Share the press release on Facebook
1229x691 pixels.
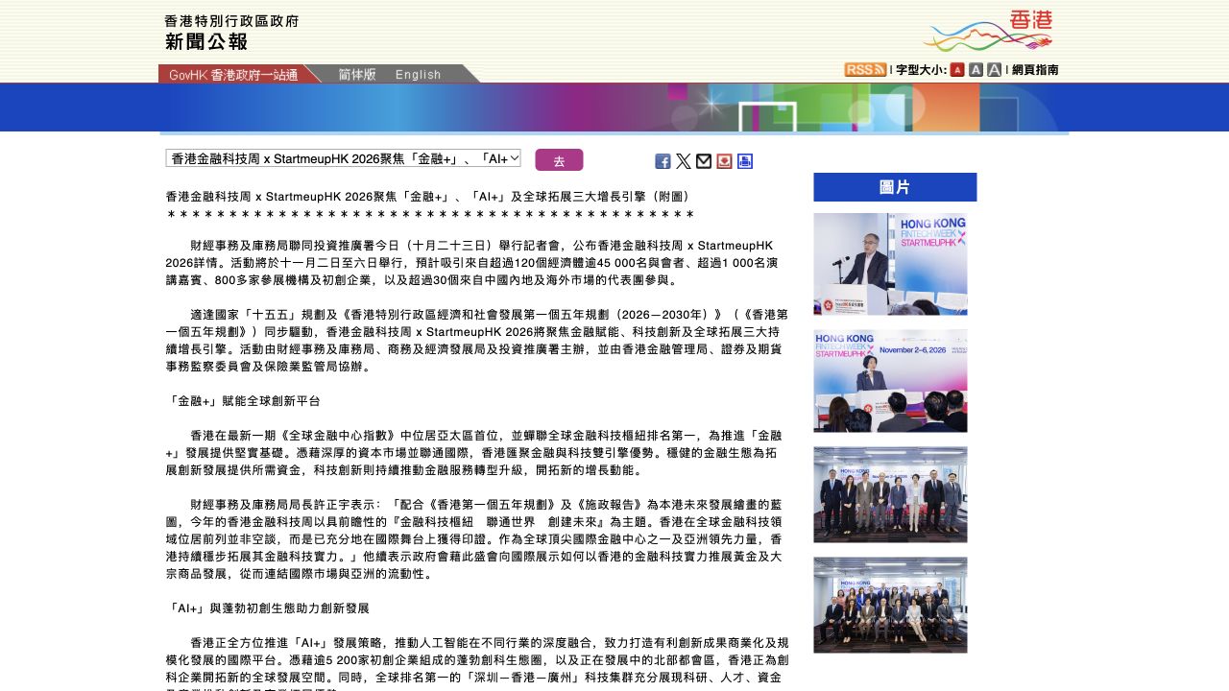tap(663, 161)
